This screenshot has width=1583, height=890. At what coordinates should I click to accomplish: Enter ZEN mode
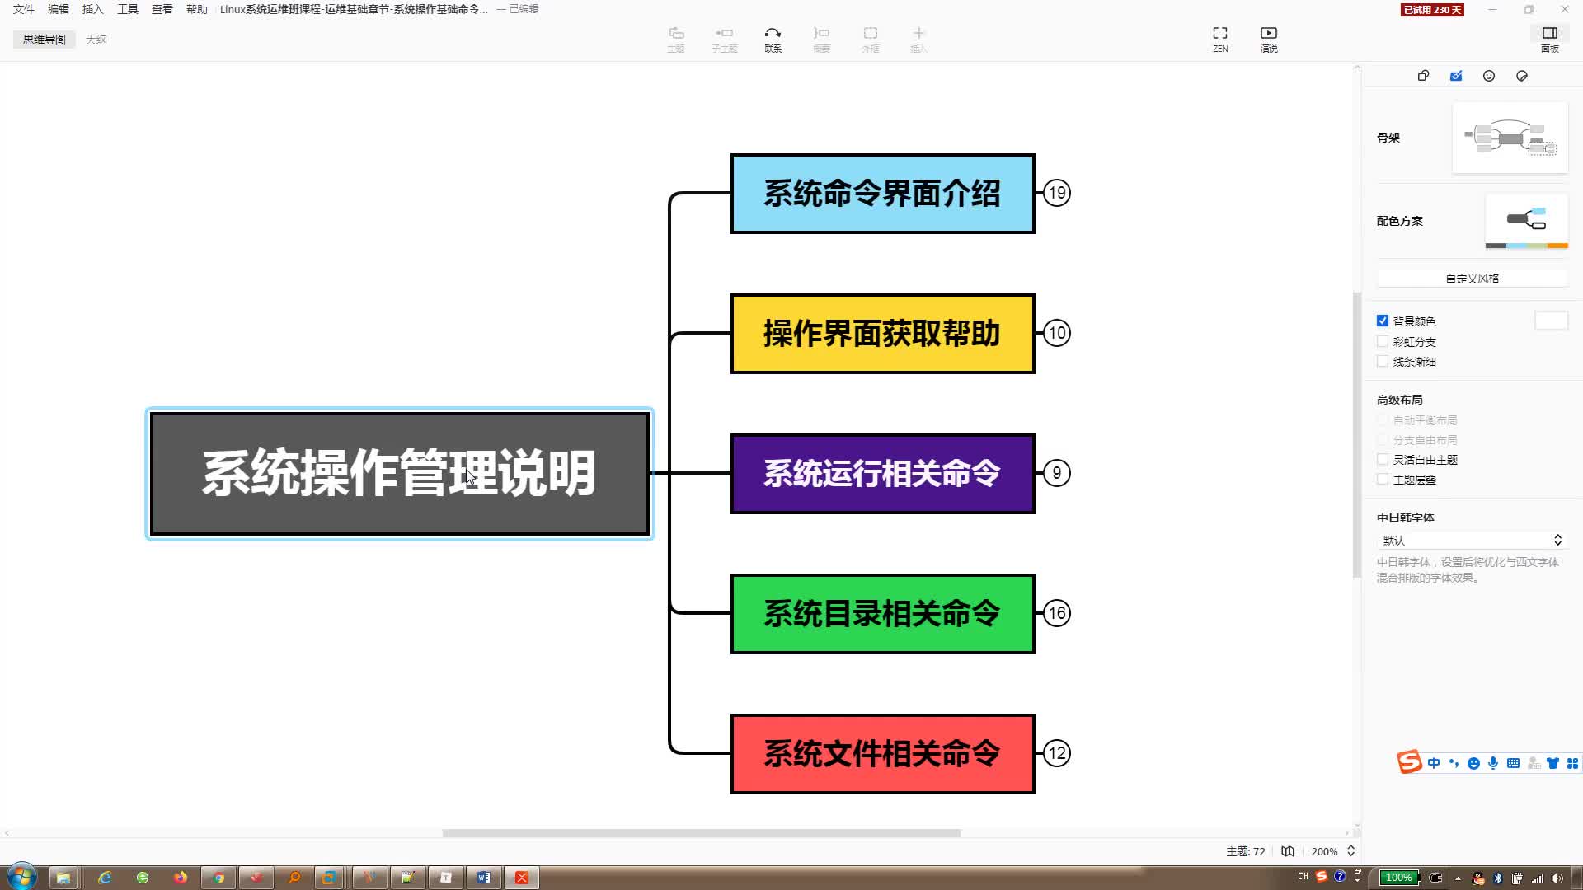1220,39
